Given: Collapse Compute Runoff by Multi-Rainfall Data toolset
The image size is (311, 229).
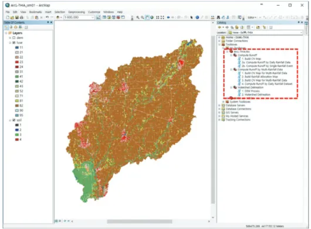Looking at the screenshot, I should click(231, 70).
